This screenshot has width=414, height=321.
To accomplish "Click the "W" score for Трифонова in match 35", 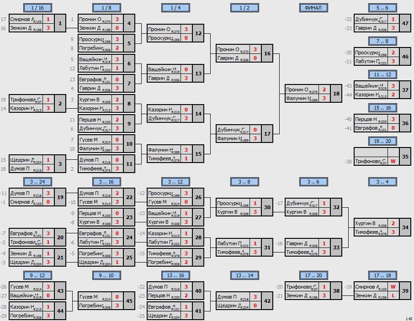I will 393,161.
